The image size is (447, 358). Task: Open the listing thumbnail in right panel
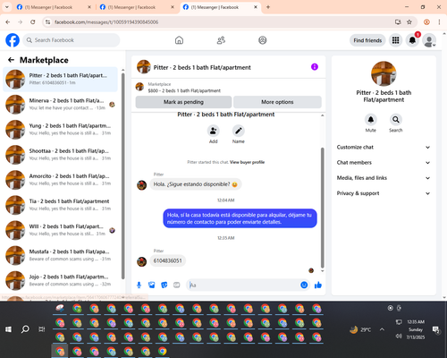click(x=384, y=73)
